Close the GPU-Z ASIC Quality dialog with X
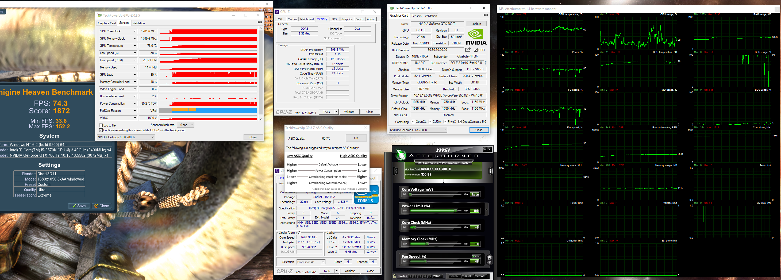 click(365, 128)
